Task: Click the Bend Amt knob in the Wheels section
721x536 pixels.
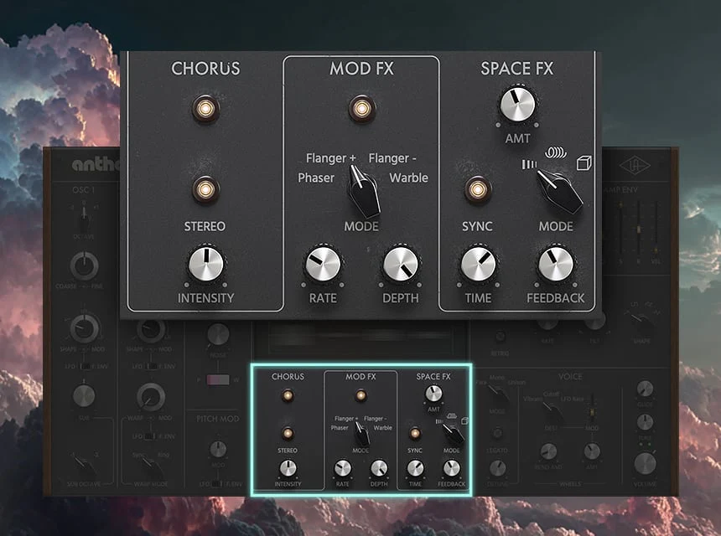Action: click(548, 451)
